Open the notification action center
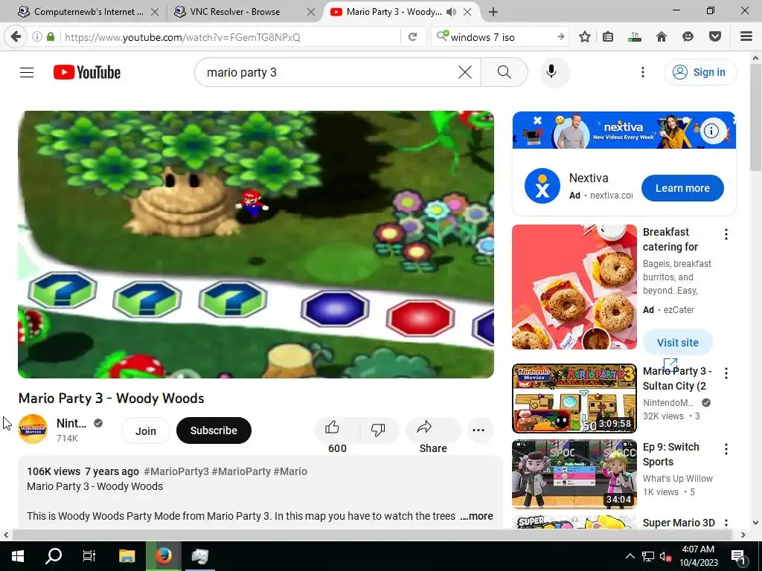The image size is (762, 571). pyautogui.click(x=739, y=556)
